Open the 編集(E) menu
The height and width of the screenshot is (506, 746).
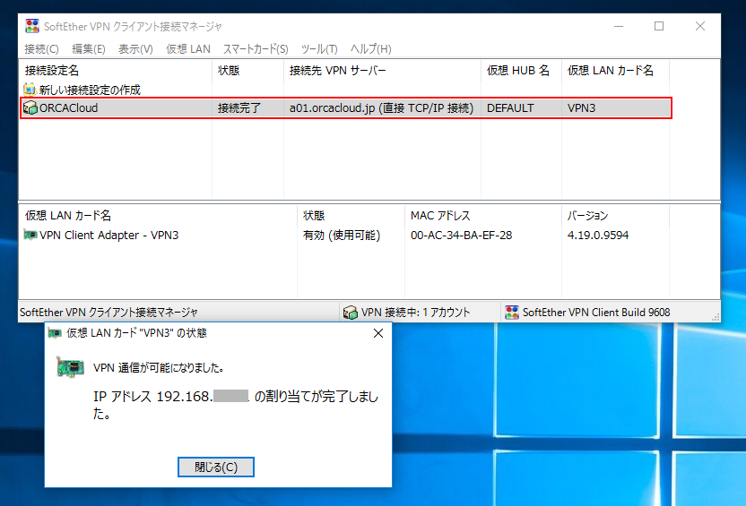[x=89, y=49]
